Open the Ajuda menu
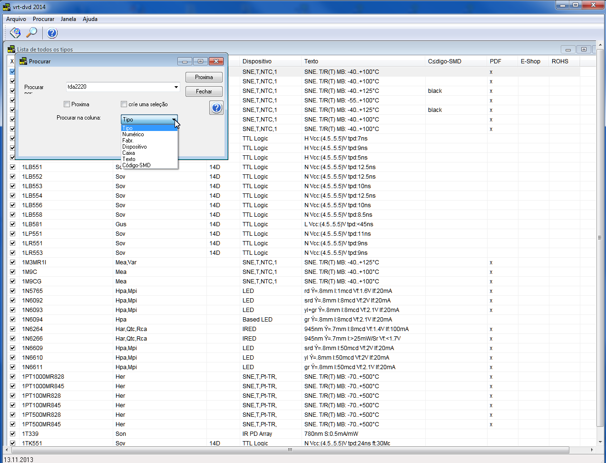Viewport: 606px width, 463px height. (x=90, y=19)
